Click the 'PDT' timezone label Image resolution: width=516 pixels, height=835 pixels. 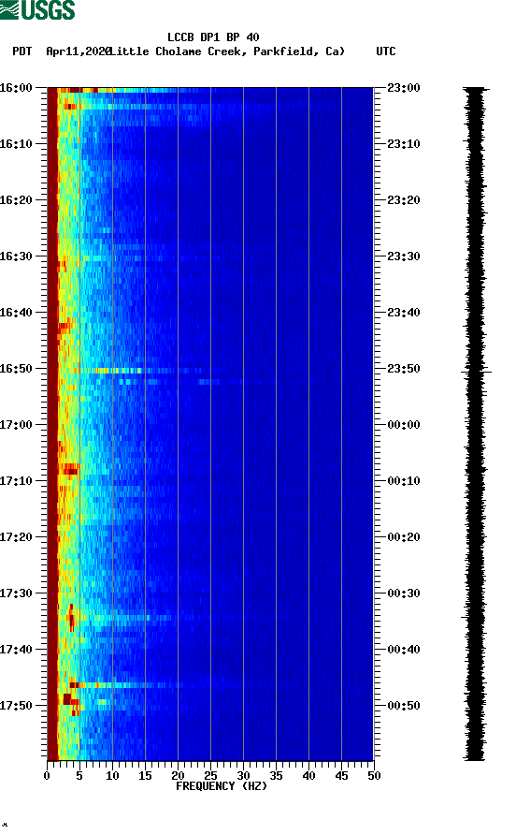[x=22, y=51]
